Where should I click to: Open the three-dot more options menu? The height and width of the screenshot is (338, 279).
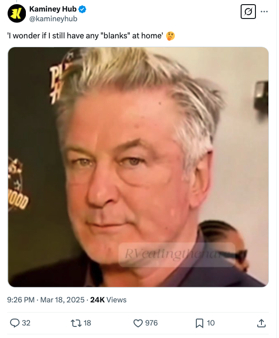pos(264,12)
